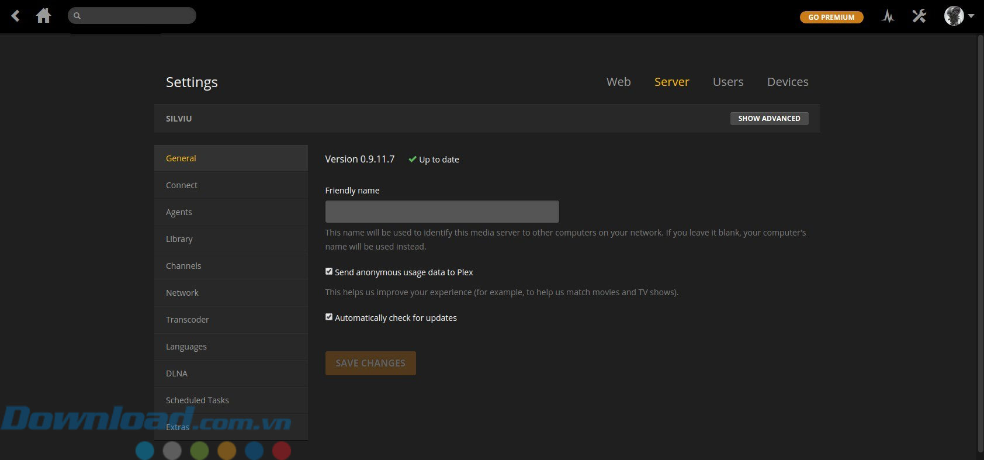Image resolution: width=984 pixels, height=460 pixels.
Task: Go to the Home icon
Action: (43, 16)
